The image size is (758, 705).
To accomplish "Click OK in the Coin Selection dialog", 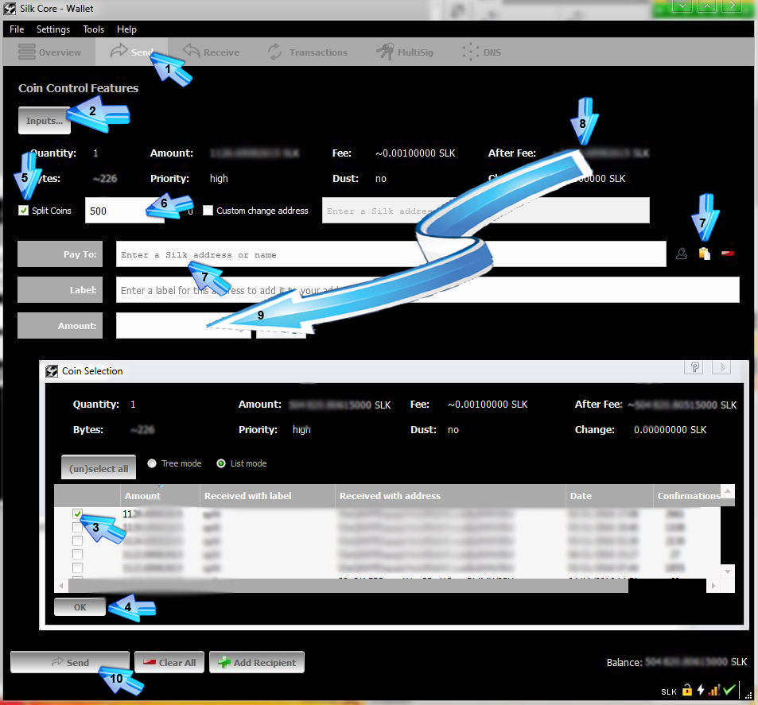I will click(x=80, y=607).
